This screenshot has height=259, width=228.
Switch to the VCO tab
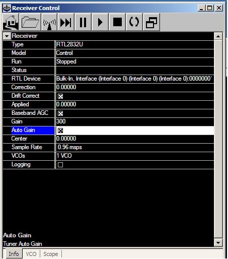(31, 254)
